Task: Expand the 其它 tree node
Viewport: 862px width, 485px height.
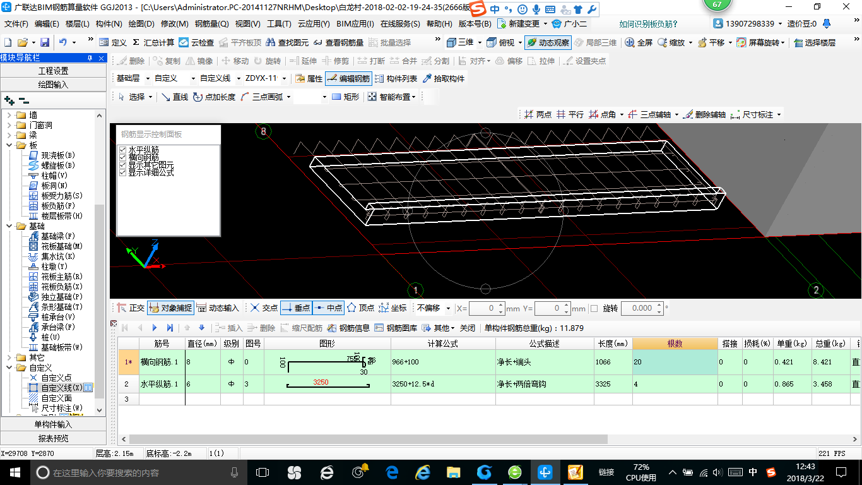Action: [9, 357]
